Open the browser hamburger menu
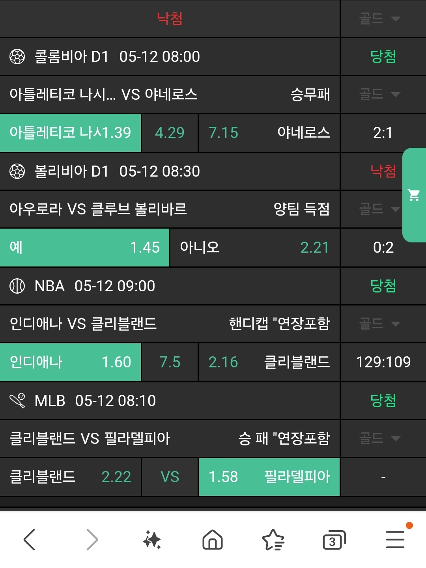This screenshot has height=568, width=426. [x=395, y=539]
